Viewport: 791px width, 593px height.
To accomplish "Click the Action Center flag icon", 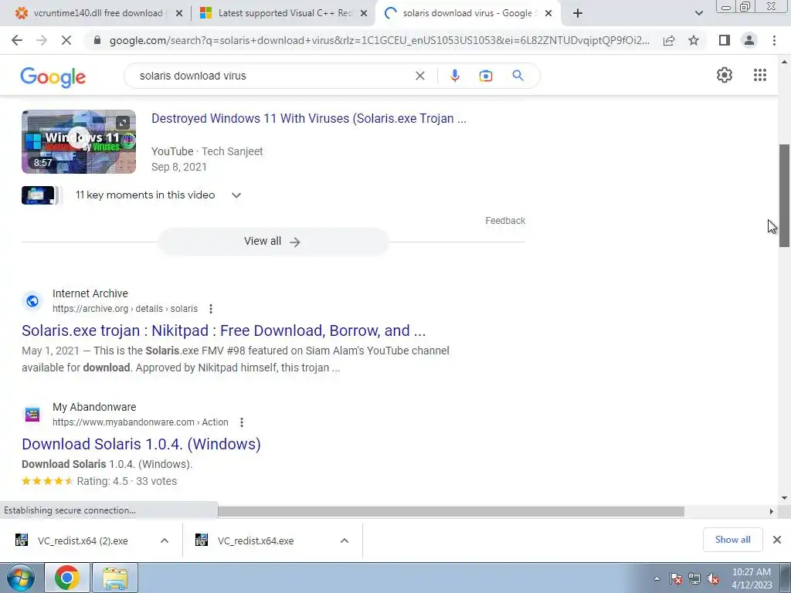I will coord(676,578).
